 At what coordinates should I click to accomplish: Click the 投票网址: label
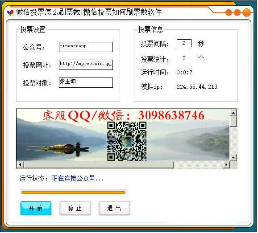[37, 65]
